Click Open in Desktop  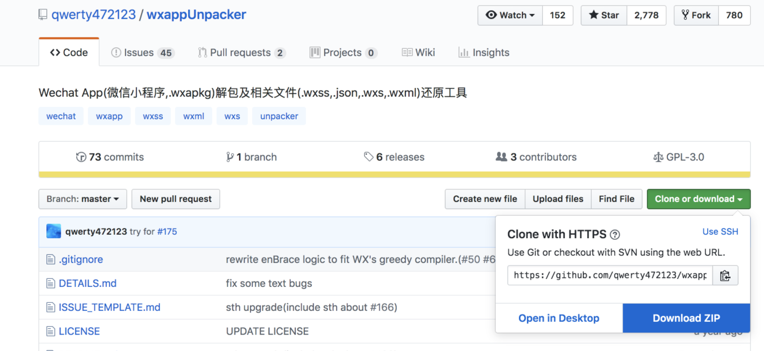click(559, 318)
